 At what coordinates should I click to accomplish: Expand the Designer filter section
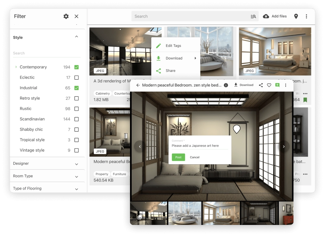[47, 164]
